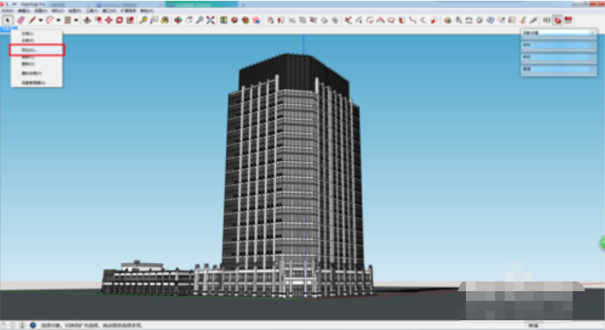Click the Send to LayOut icon
605x330 pixels.
point(256,20)
